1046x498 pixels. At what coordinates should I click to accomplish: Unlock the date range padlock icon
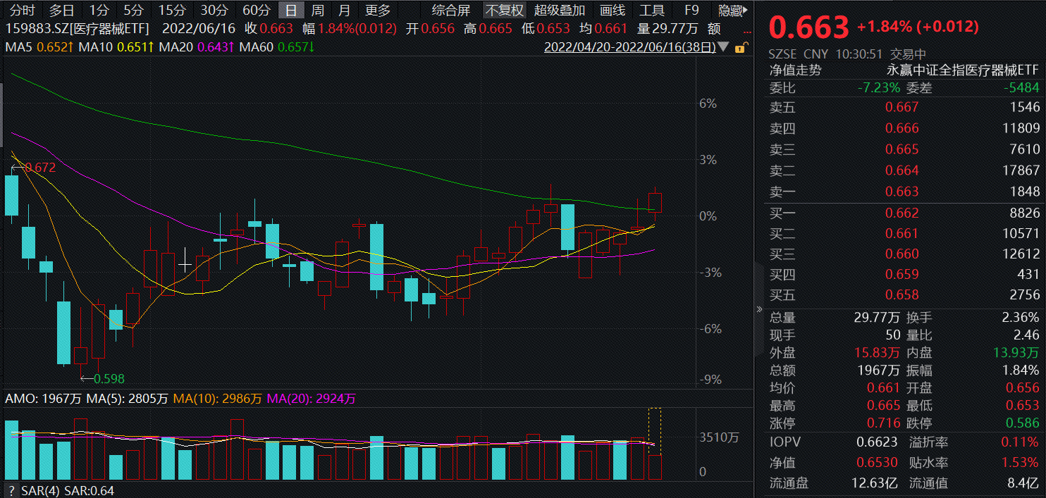(x=739, y=46)
